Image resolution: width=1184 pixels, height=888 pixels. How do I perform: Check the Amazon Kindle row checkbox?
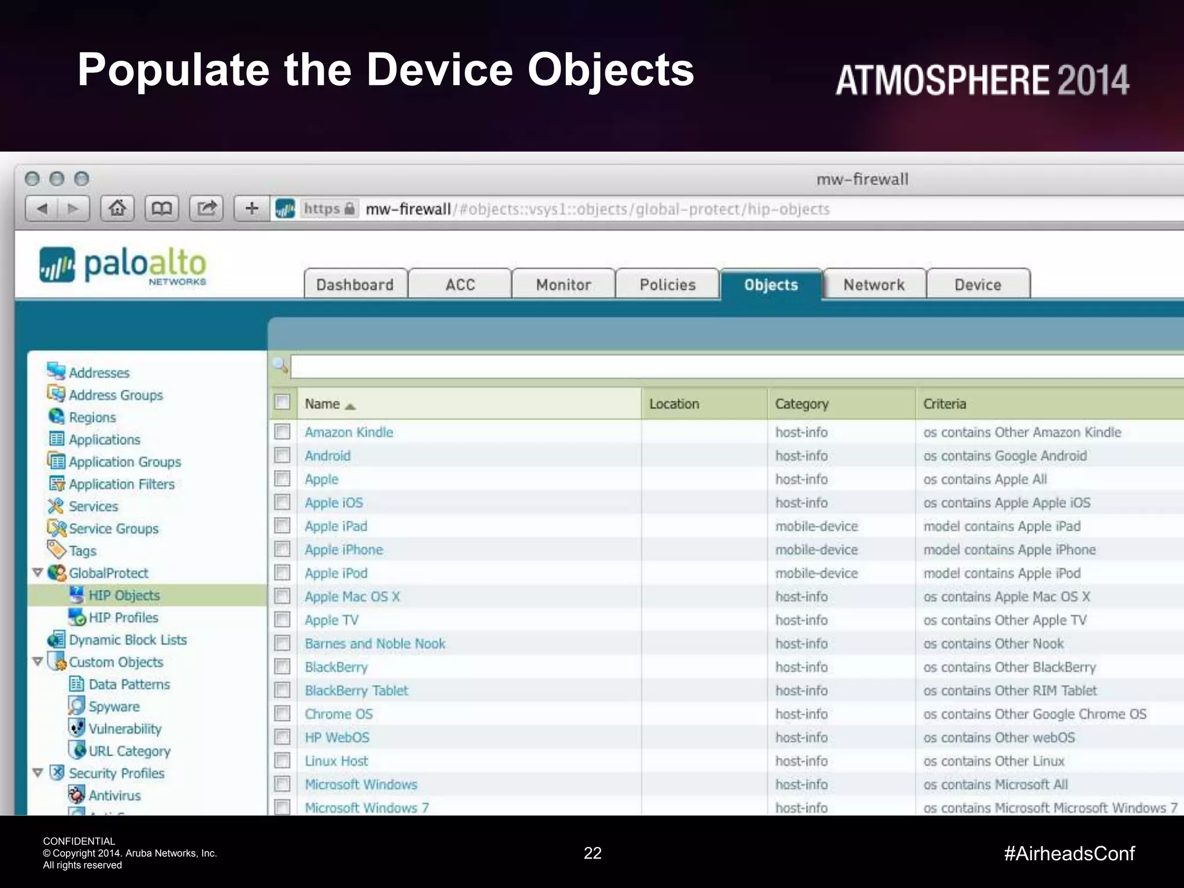(x=282, y=431)
